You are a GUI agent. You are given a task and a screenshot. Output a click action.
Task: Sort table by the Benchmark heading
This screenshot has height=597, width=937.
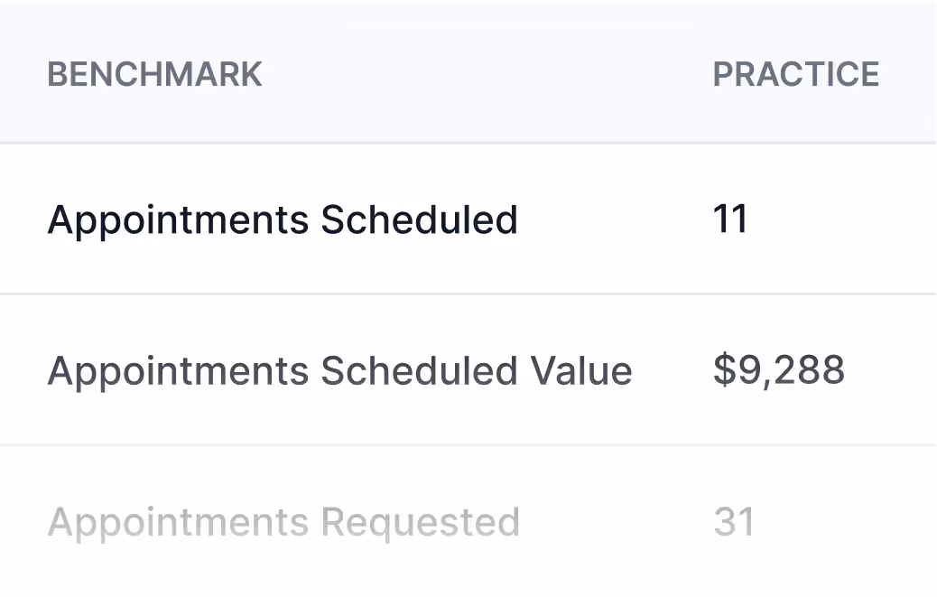click(x=154, y=75)
